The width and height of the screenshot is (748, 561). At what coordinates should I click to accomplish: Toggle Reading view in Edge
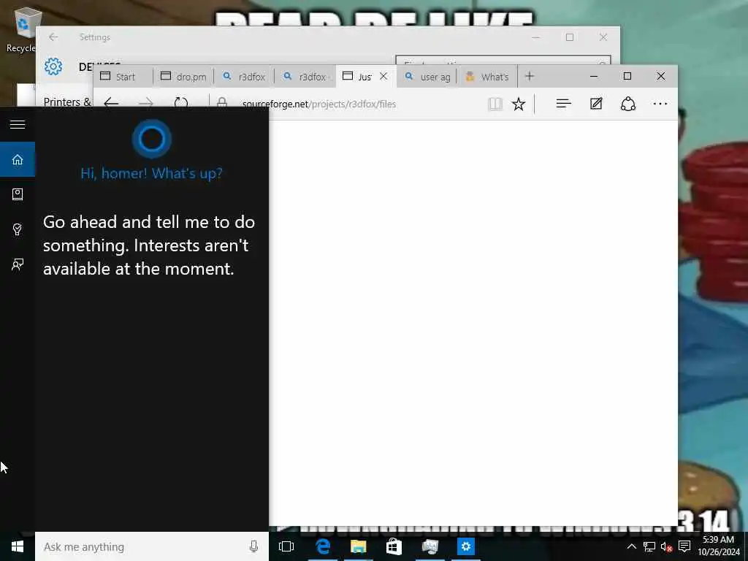coord(495,104)
